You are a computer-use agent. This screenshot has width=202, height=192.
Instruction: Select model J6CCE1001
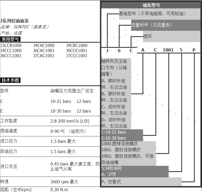[77, 50]
